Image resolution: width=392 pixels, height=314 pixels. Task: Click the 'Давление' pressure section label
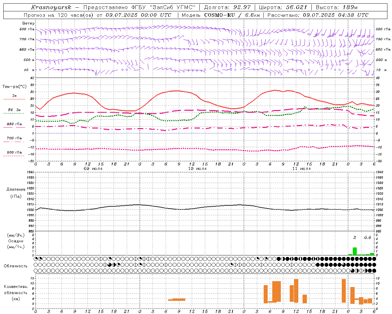16,190
